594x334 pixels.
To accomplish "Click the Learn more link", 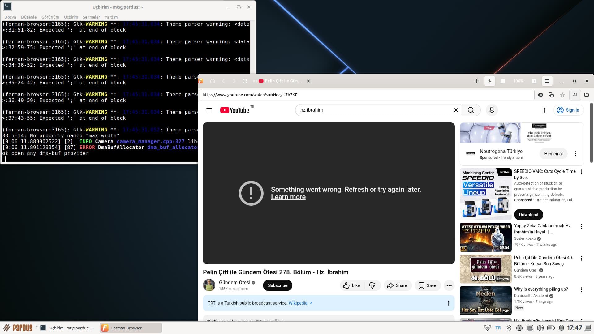I will pyautogui.click(x=288, y=197).
